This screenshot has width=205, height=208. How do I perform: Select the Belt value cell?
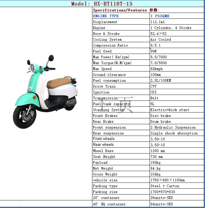click(x=177, y=98)
